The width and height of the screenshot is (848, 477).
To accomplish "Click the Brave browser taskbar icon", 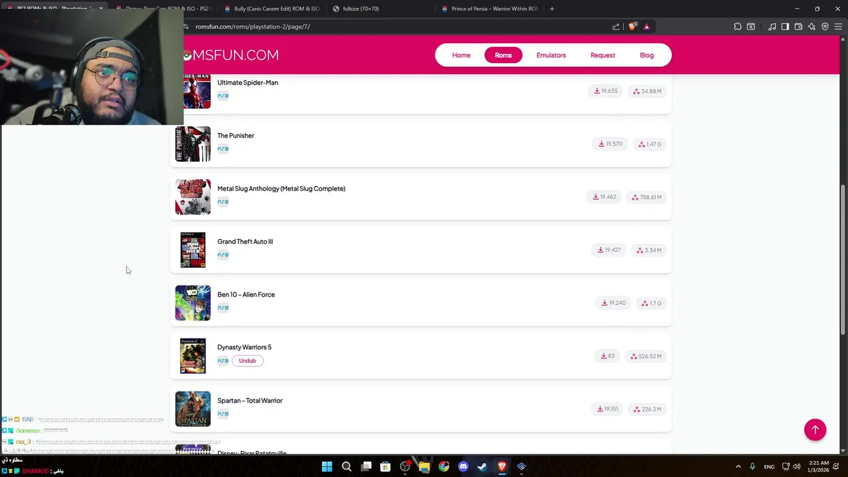I will tap(502, 466).
